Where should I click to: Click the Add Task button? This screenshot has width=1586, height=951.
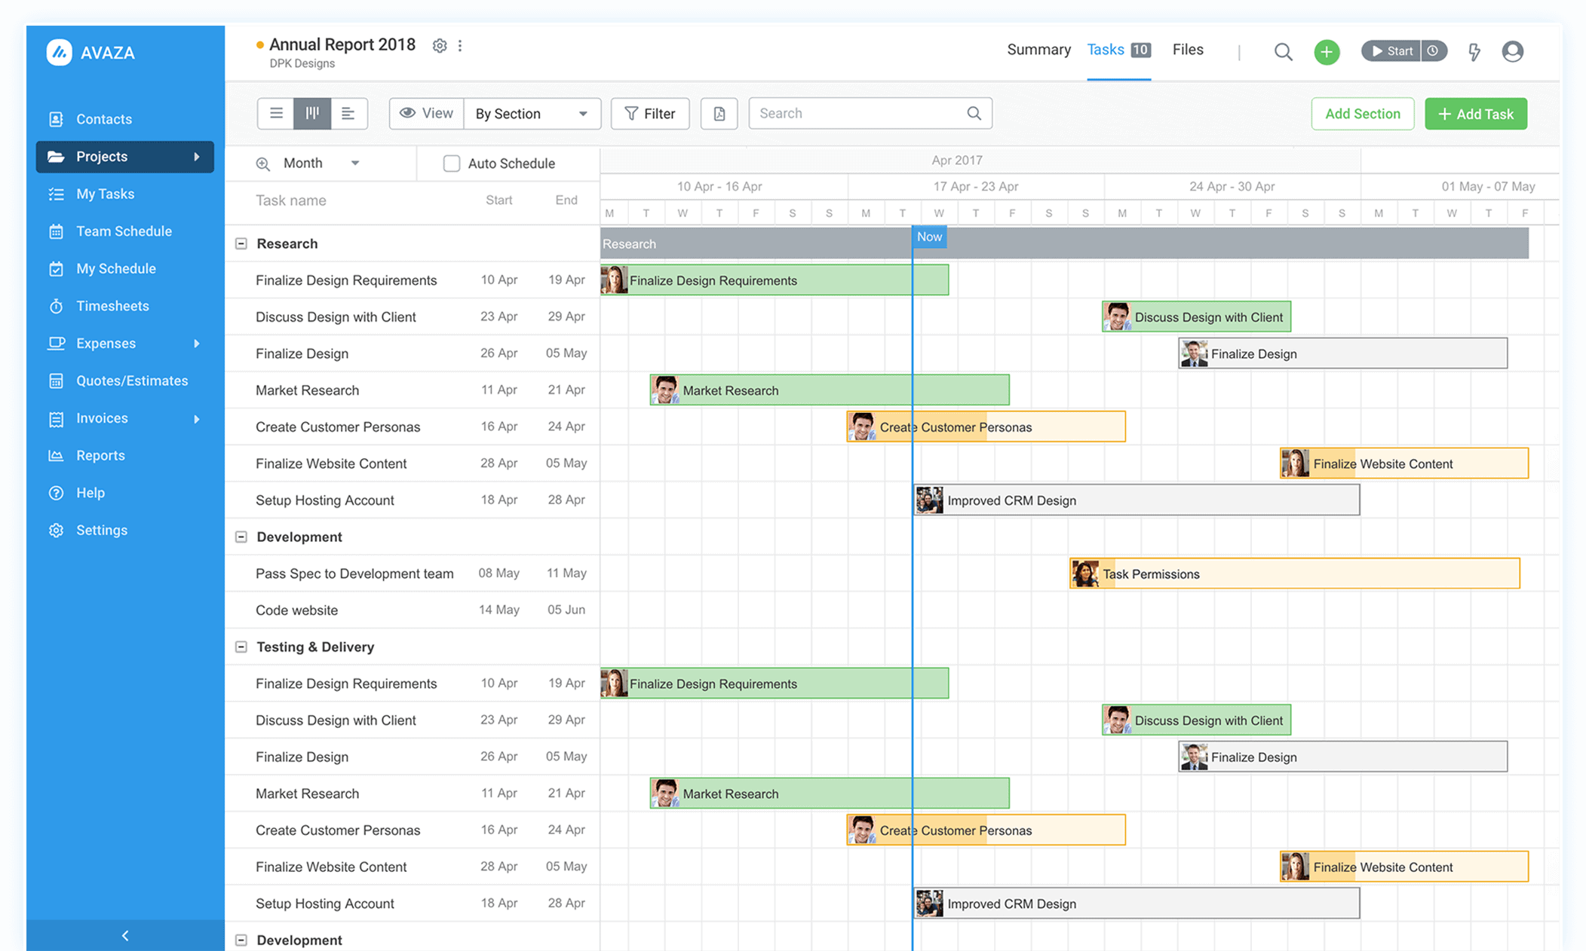point(1475,113)
